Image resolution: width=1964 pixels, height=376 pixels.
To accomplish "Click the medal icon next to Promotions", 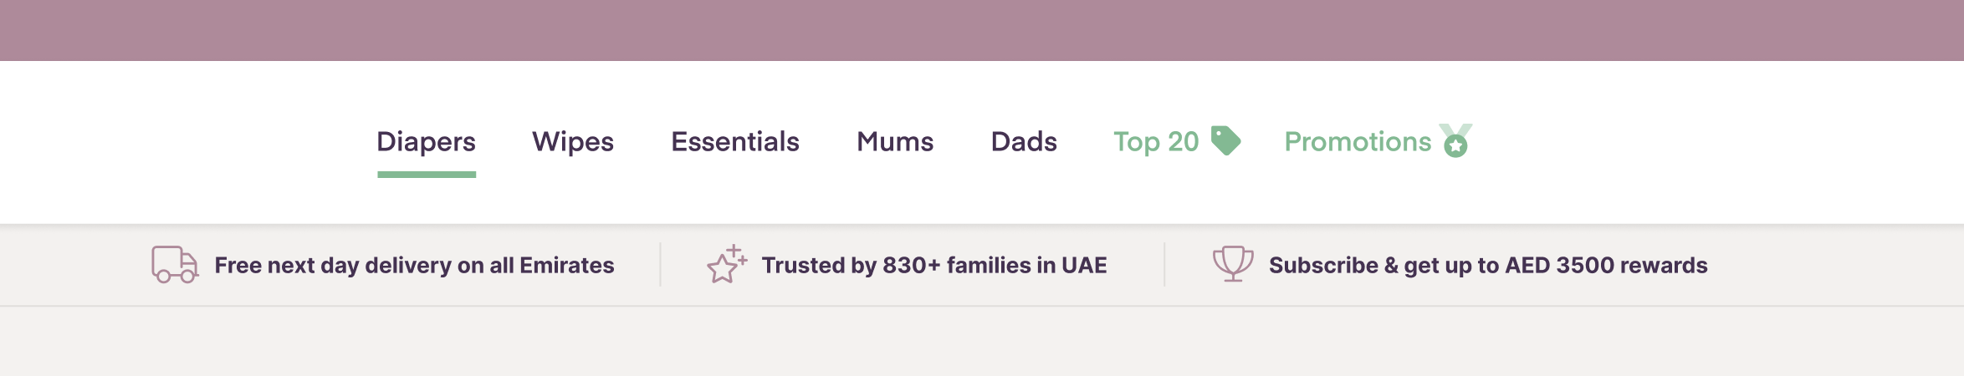I will point(1455,140).
